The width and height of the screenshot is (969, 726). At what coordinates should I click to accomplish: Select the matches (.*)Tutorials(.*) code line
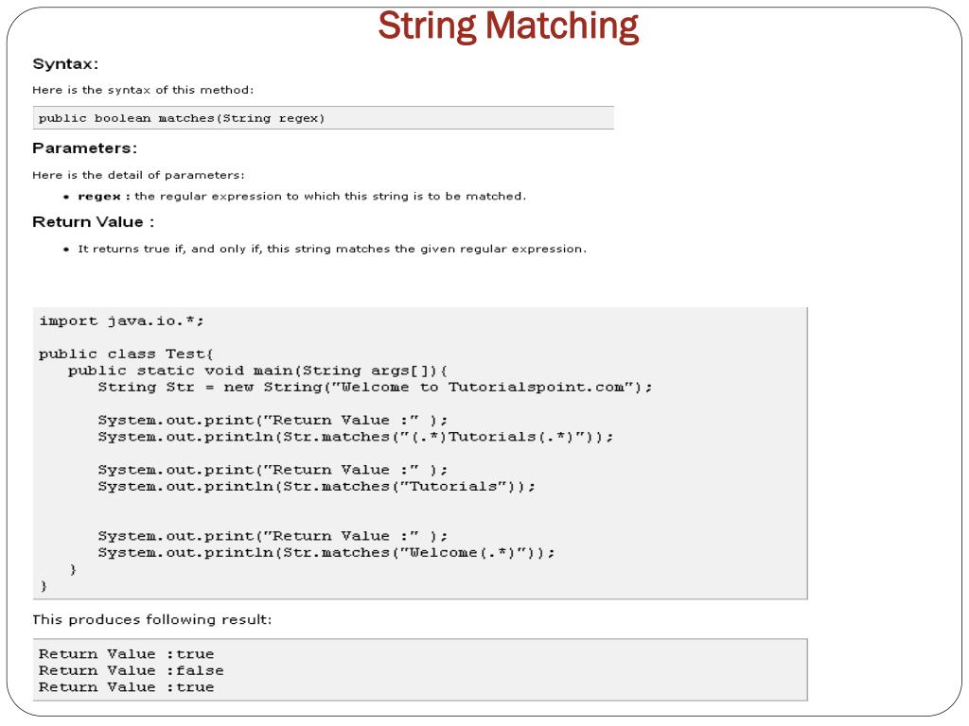coord(356,437)
